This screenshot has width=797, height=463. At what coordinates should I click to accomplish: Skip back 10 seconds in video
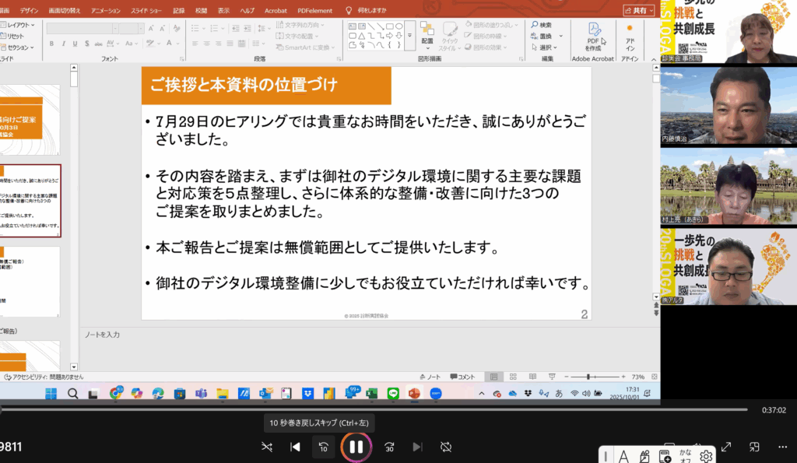tap(323, 447)
